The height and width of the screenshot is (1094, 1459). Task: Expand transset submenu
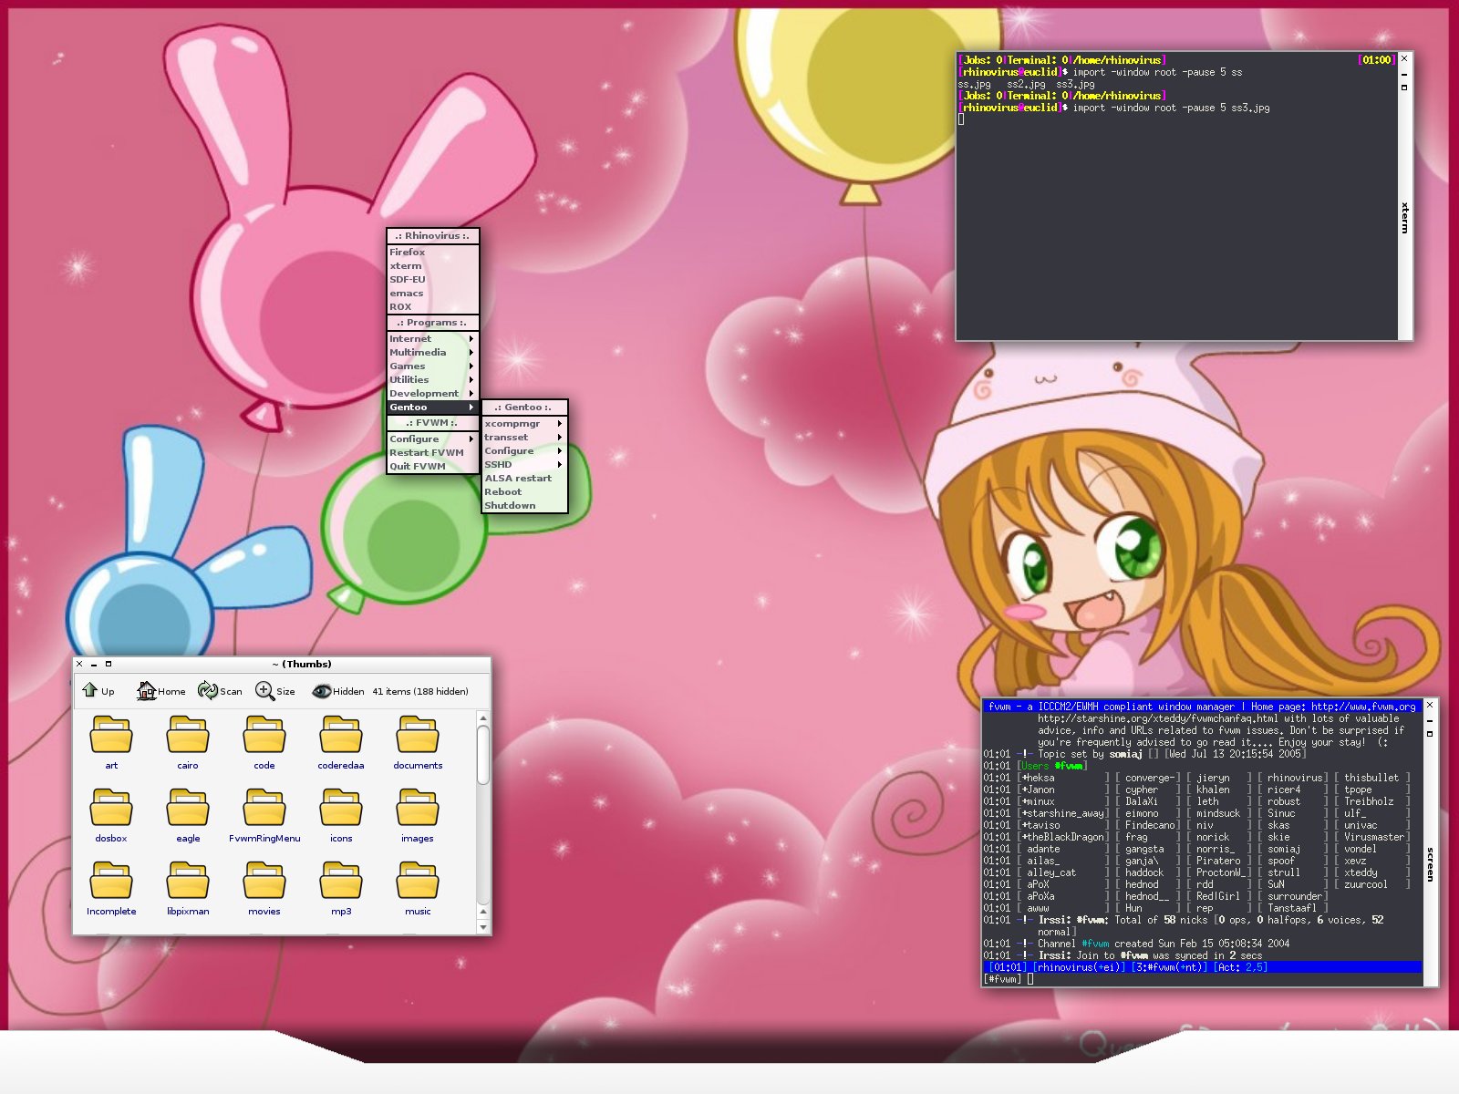pyautogui.click(x=524, y=437)
